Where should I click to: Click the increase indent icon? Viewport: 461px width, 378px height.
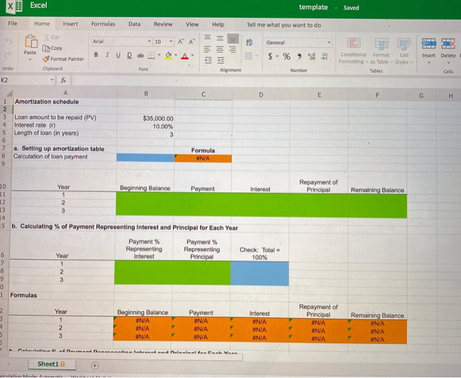tap(221, 61)
